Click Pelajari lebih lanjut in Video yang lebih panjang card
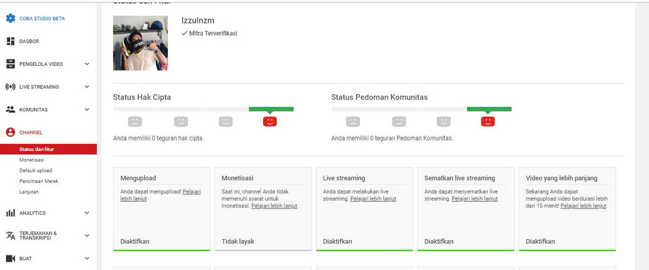This screenshot has width=649, height=270. coord(584,206)
